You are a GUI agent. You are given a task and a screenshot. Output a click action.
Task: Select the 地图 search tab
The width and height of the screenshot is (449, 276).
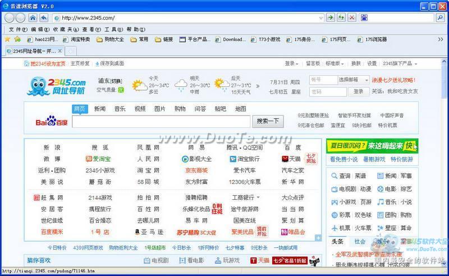[241, 109]
